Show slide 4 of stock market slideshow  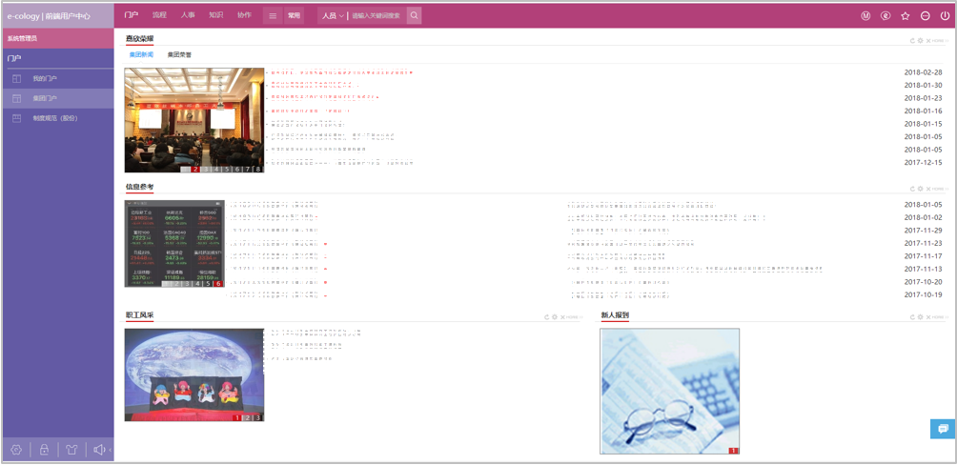[197, 284]
